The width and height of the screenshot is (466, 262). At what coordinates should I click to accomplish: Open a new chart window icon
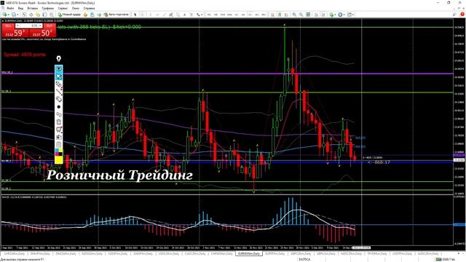tap(5, 15)
